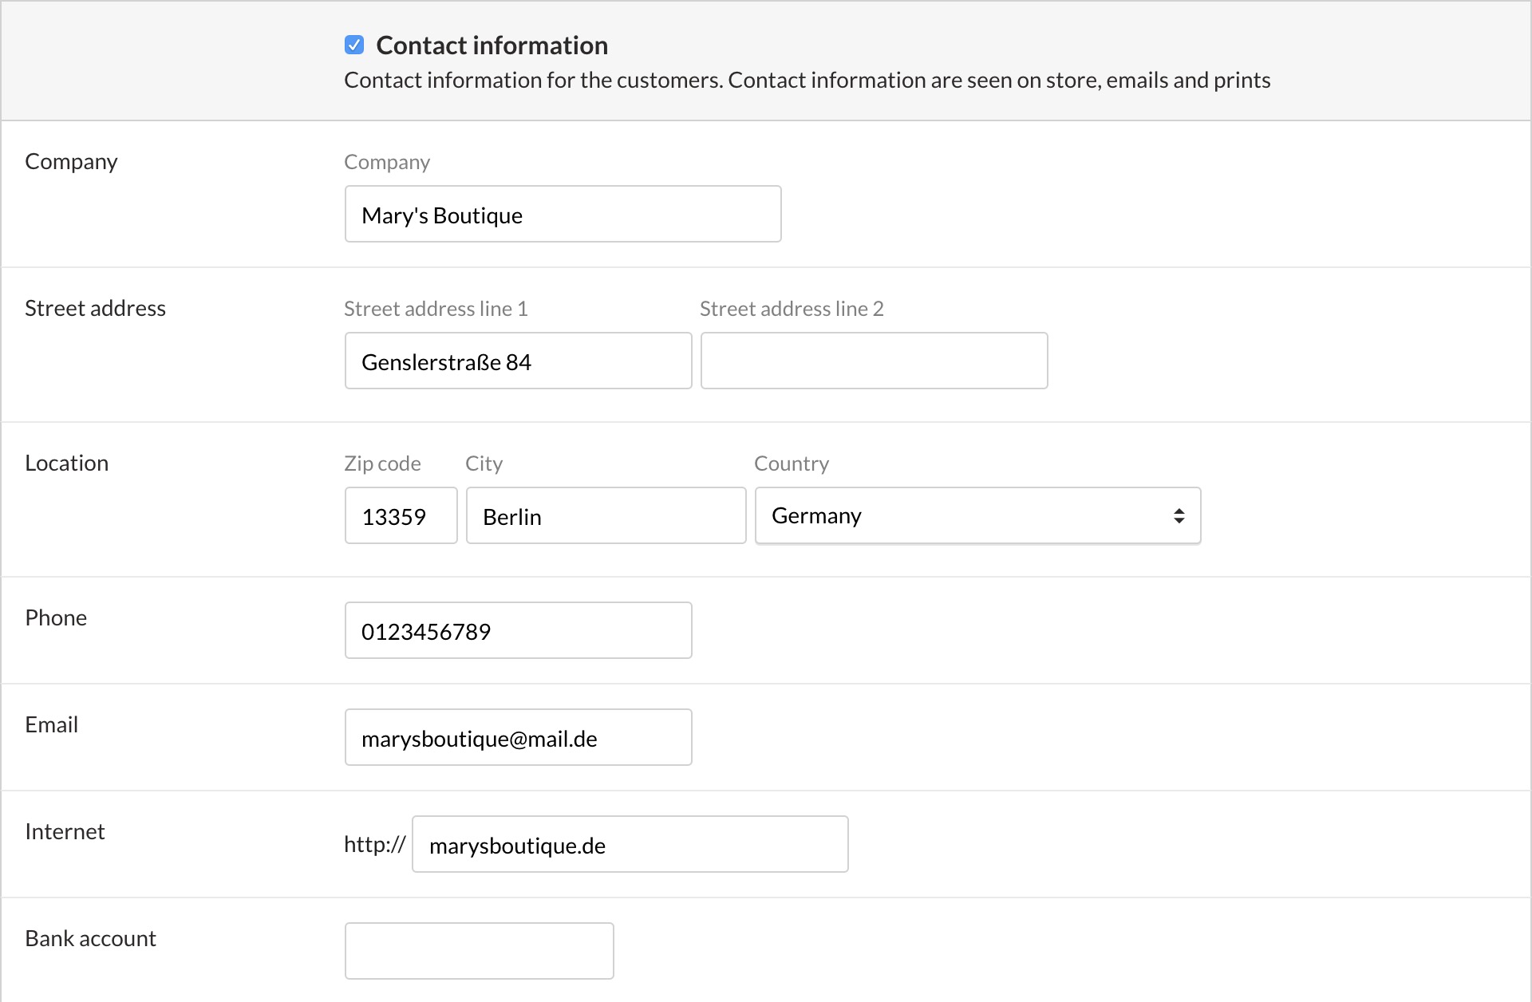Viewport: 1532px width, 1002px height.
Task: Click the Zip code field label
Action: 382,464
